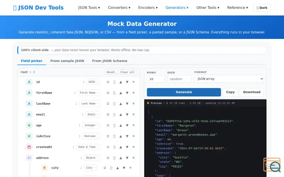284x177 pixels.
Task: Go to JSON Dev Tools home logo
Action: [38, 8]
